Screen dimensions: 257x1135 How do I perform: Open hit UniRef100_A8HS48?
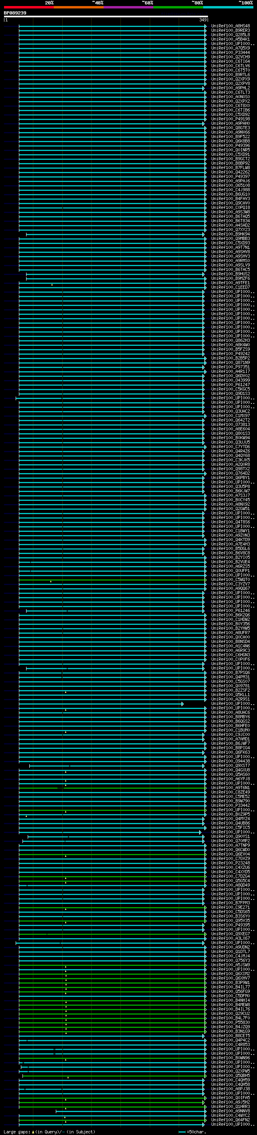point(230,26)
